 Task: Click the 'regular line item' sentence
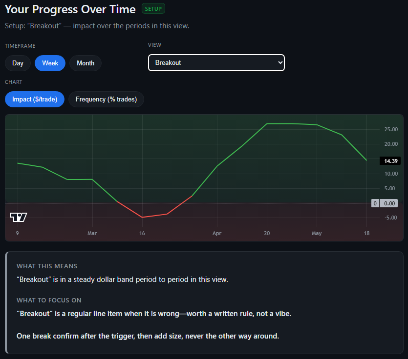tap(154, 314)
